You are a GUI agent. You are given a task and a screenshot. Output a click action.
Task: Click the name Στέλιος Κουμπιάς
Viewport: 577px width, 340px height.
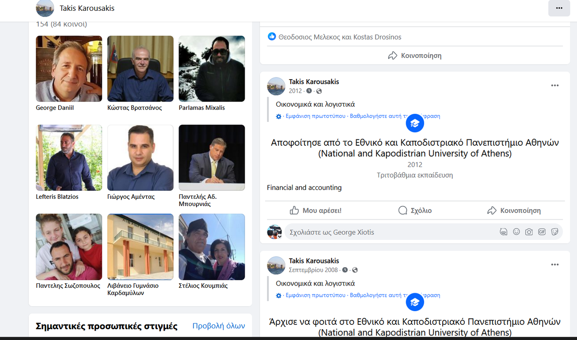(x=203, y=286)
